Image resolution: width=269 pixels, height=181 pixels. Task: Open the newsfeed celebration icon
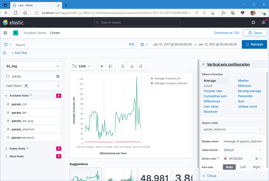[x=263, y=22]
